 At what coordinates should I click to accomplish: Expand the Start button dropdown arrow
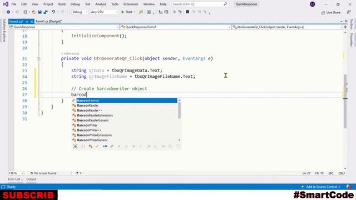pyautogui.click(x=135, y=12)
